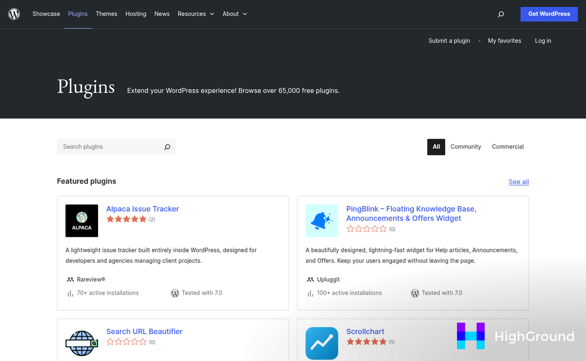Click the WordPress logo in the header
This screenshot has height=361, width=586.
[14, 14]
